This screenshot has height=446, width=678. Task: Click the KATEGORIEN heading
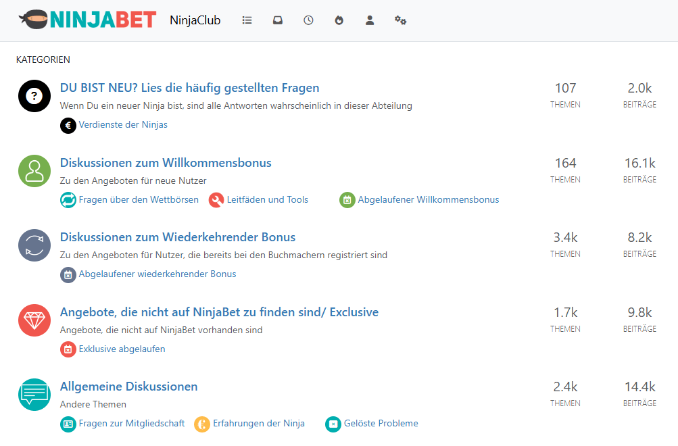(x=43, y=59)
